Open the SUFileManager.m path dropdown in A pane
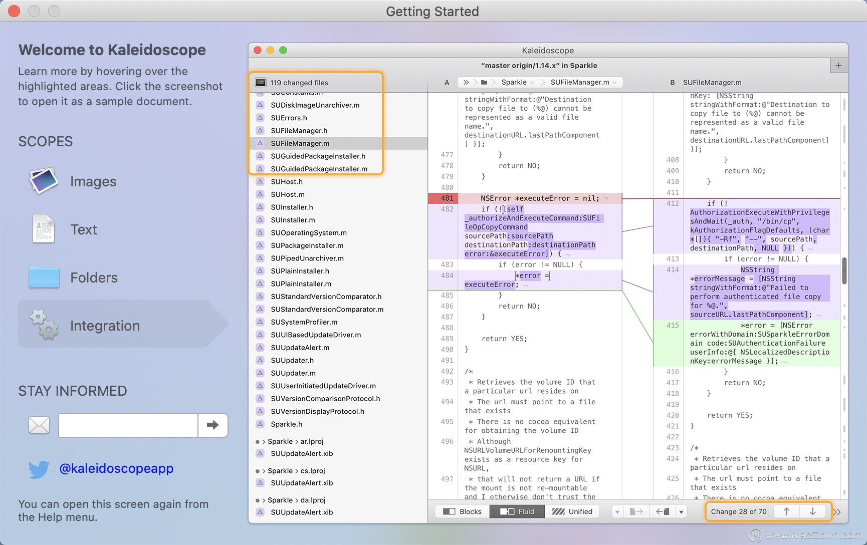Viewport: 867px width, 545px height. point(583,82)
